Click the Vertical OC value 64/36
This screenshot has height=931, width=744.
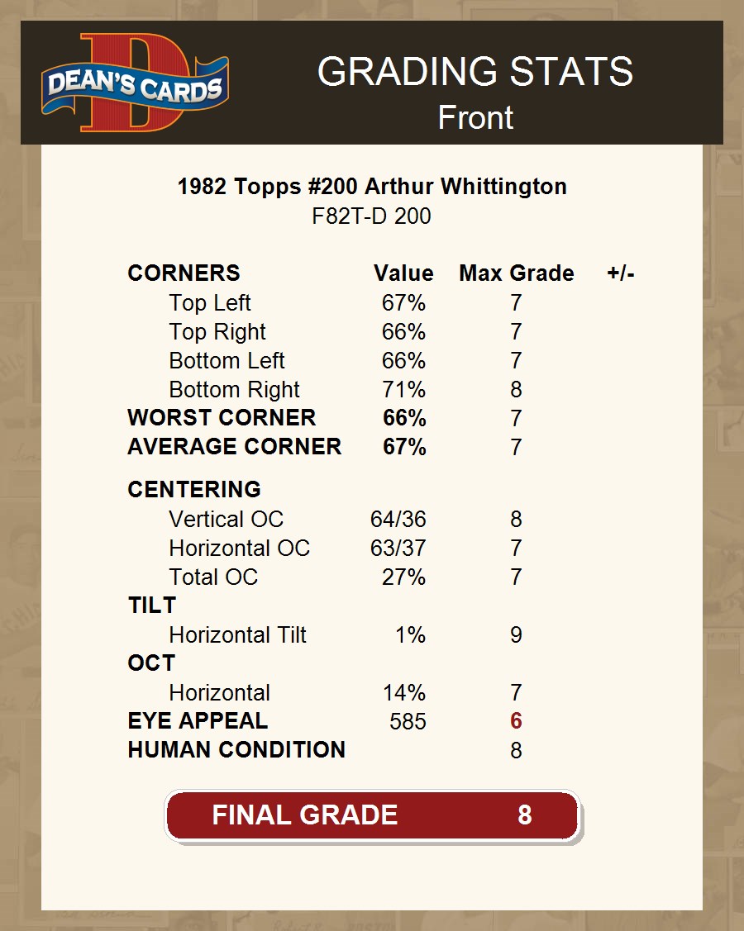(398, 520)
